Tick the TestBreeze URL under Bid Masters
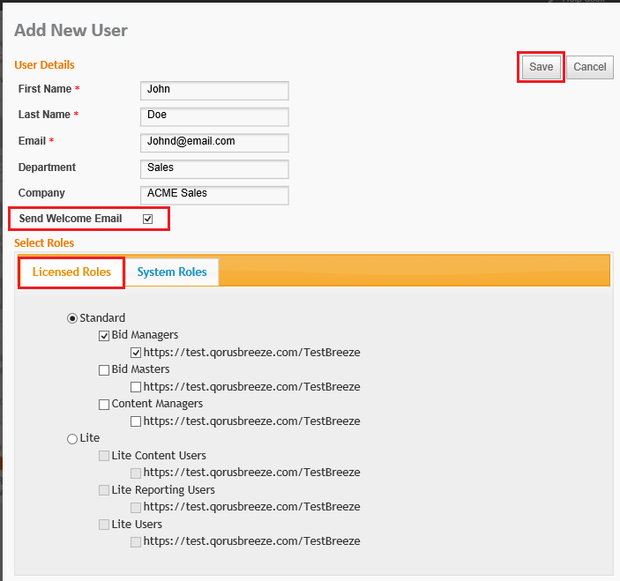 [x=136, y=387]
